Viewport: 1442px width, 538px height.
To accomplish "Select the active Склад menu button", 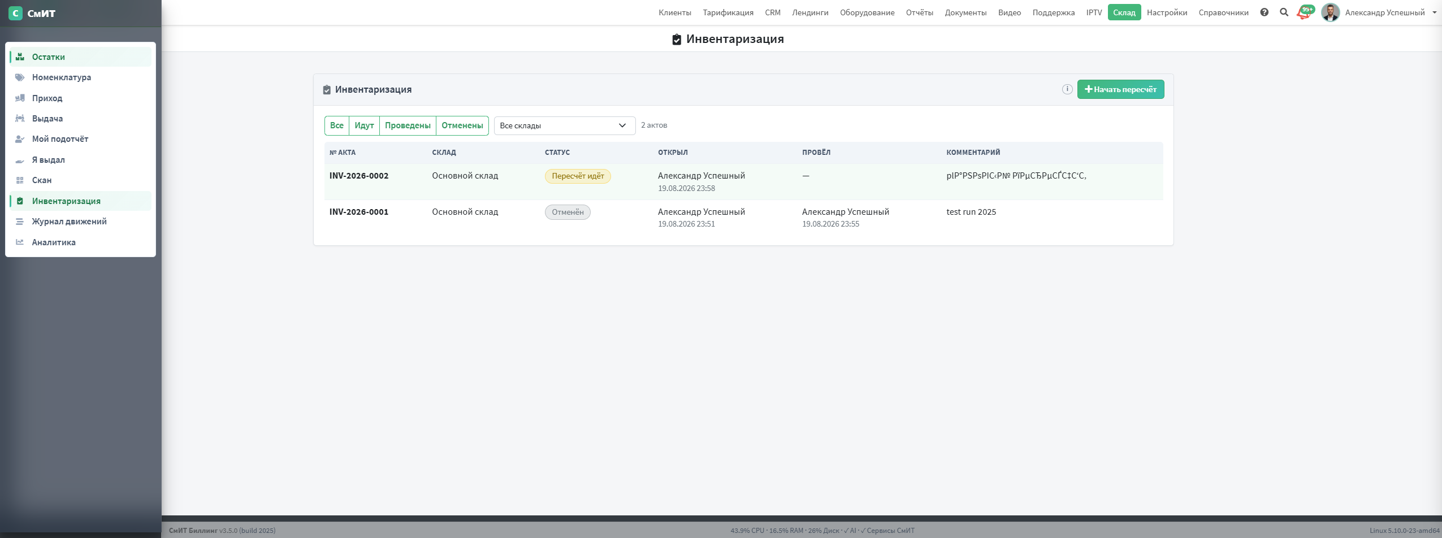I will pos(1124,12).
